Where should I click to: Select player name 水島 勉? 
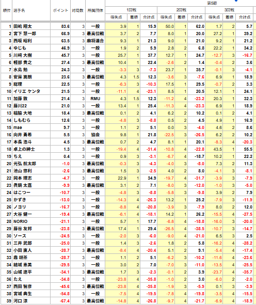coord(21,70)
